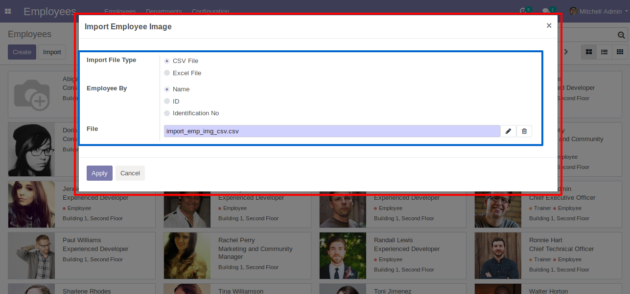Click the Paul Williams name
This screenshot has width=630, height=294.
point(82,240)
